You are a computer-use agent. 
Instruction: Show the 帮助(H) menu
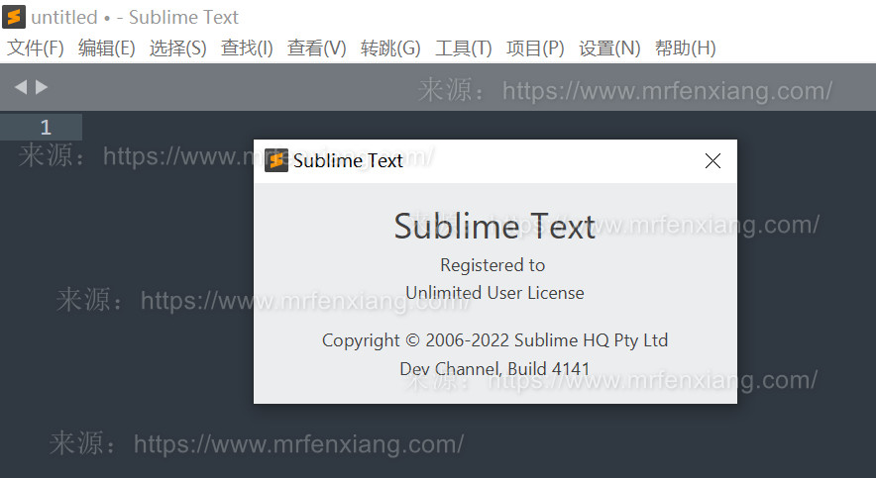point(685,48)
